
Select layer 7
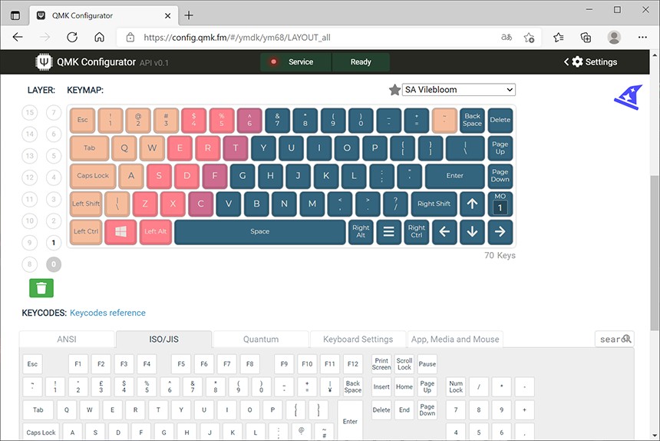point(54,112)
